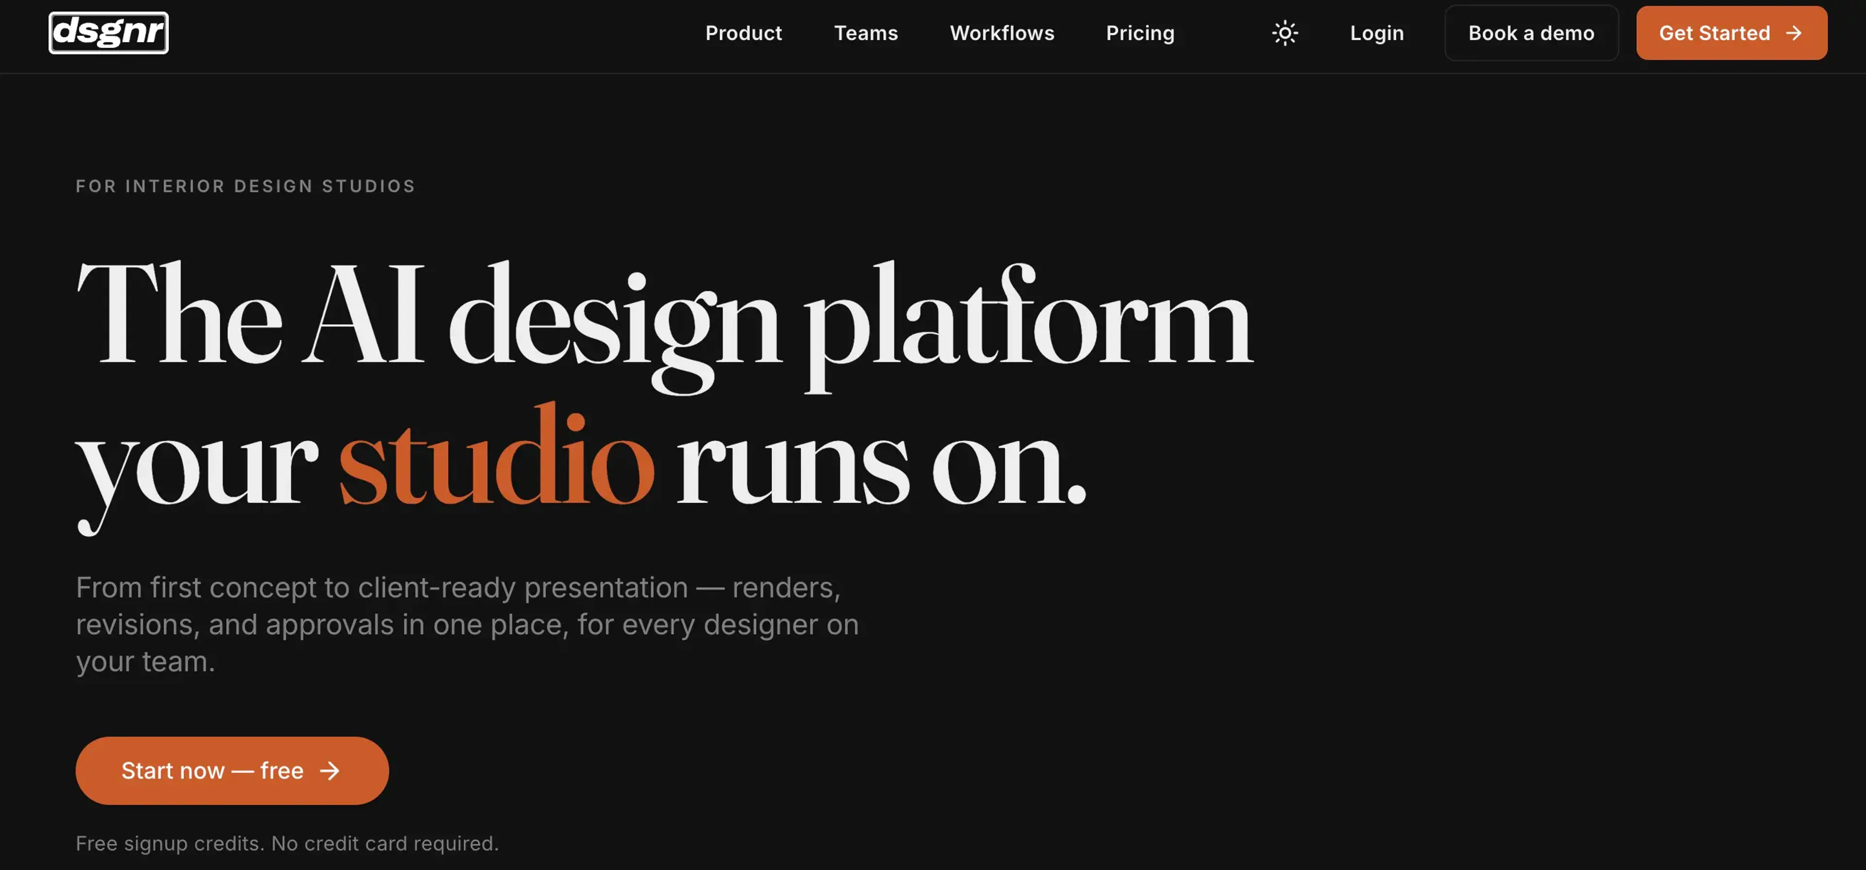Viewport: 1866px width, 870px height.
Task: Open the Product menu
Action: pyautogui.click(x=743, y=34)
